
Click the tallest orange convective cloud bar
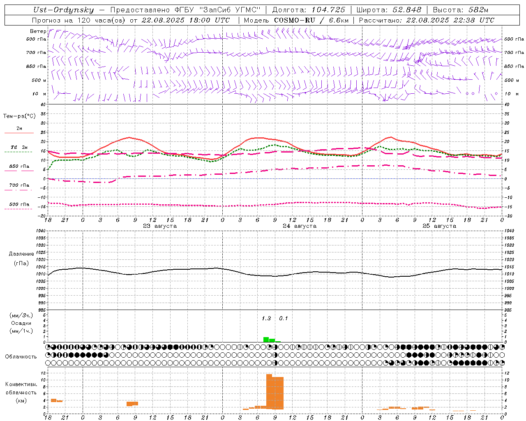[x=269, y=391]
